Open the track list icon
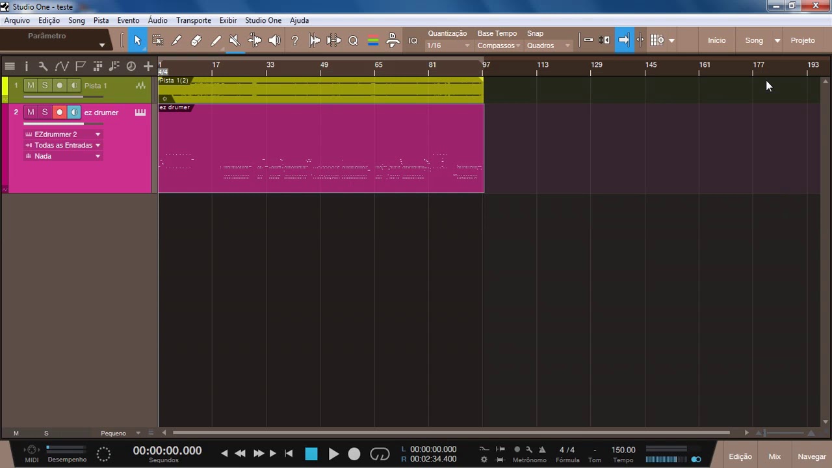 tap(10, 66)
